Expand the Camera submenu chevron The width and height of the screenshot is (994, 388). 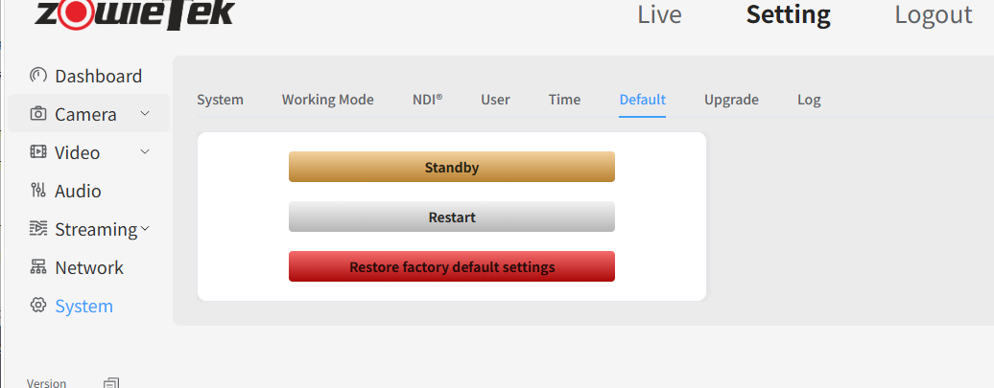click(x=145, y=113)
